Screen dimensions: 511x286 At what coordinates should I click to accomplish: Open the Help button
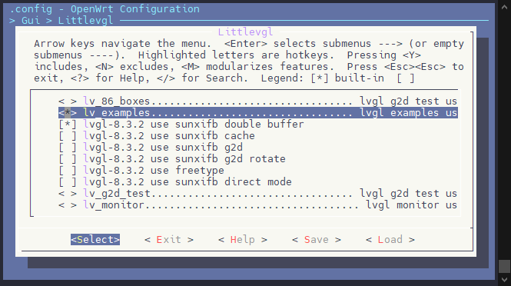point(243,240)
